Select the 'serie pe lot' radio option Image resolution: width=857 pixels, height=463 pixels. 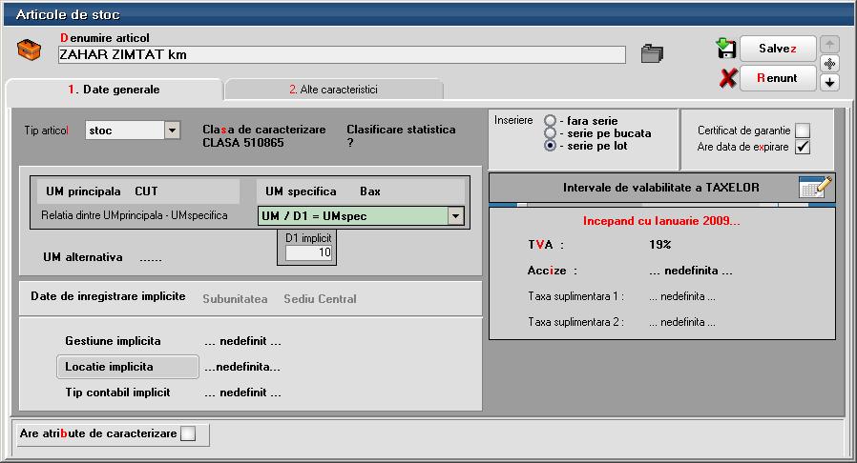550,146
